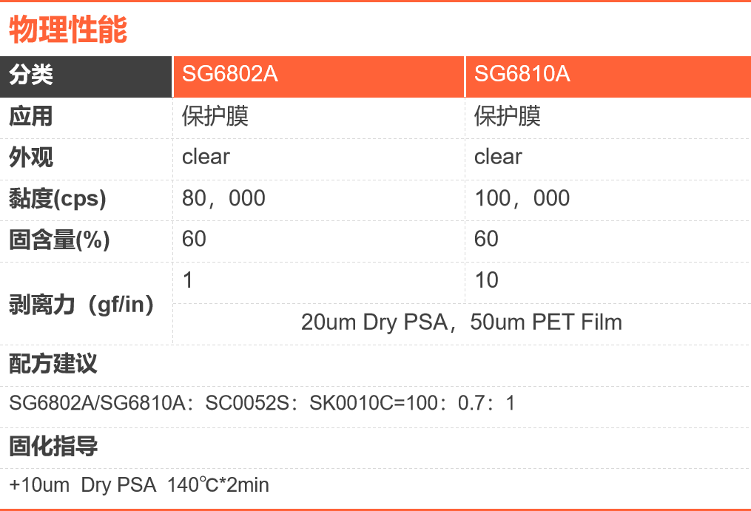Select the 分类 header cell
This screenshot has height=511, width=751.
(31, 75)
